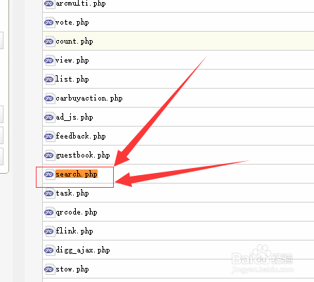This screenshot has height=282, width=314.
Task: Open the guestbook.php file name
Action: [x=83, y=155]
